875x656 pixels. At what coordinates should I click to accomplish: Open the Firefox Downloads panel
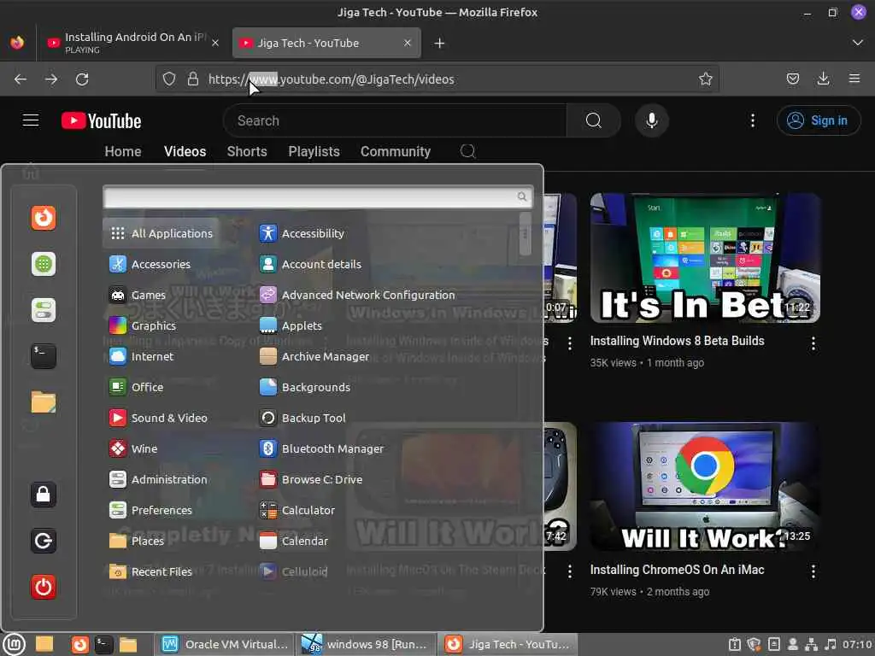(823, 79)
